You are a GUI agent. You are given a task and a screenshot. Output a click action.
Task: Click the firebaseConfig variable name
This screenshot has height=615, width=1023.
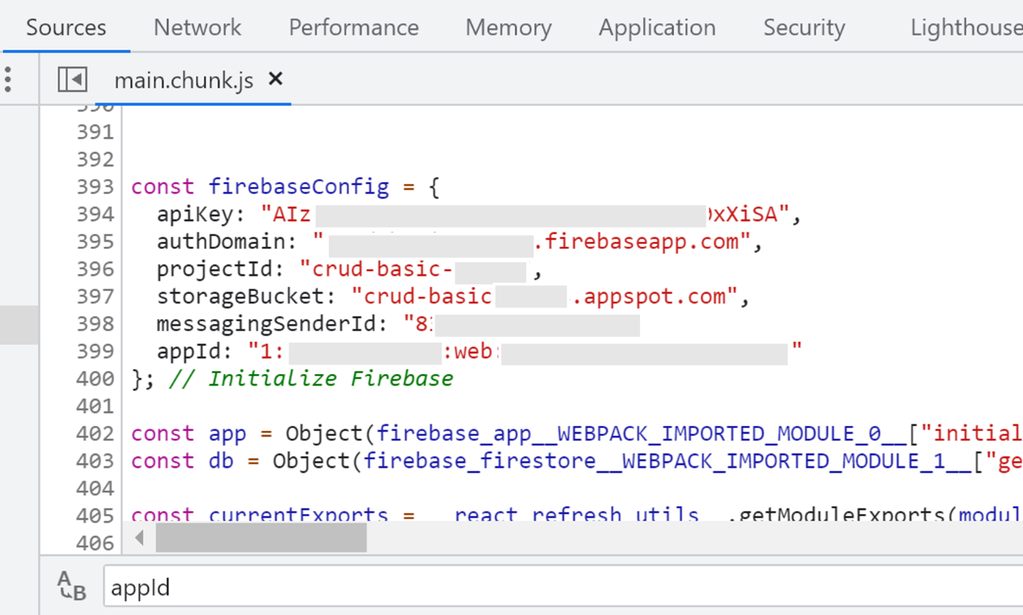(299, 187)
